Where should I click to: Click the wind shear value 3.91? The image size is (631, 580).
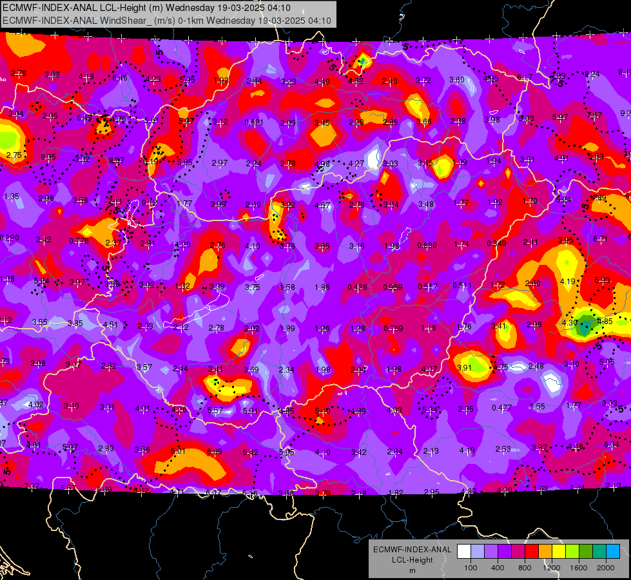point(464,368)
